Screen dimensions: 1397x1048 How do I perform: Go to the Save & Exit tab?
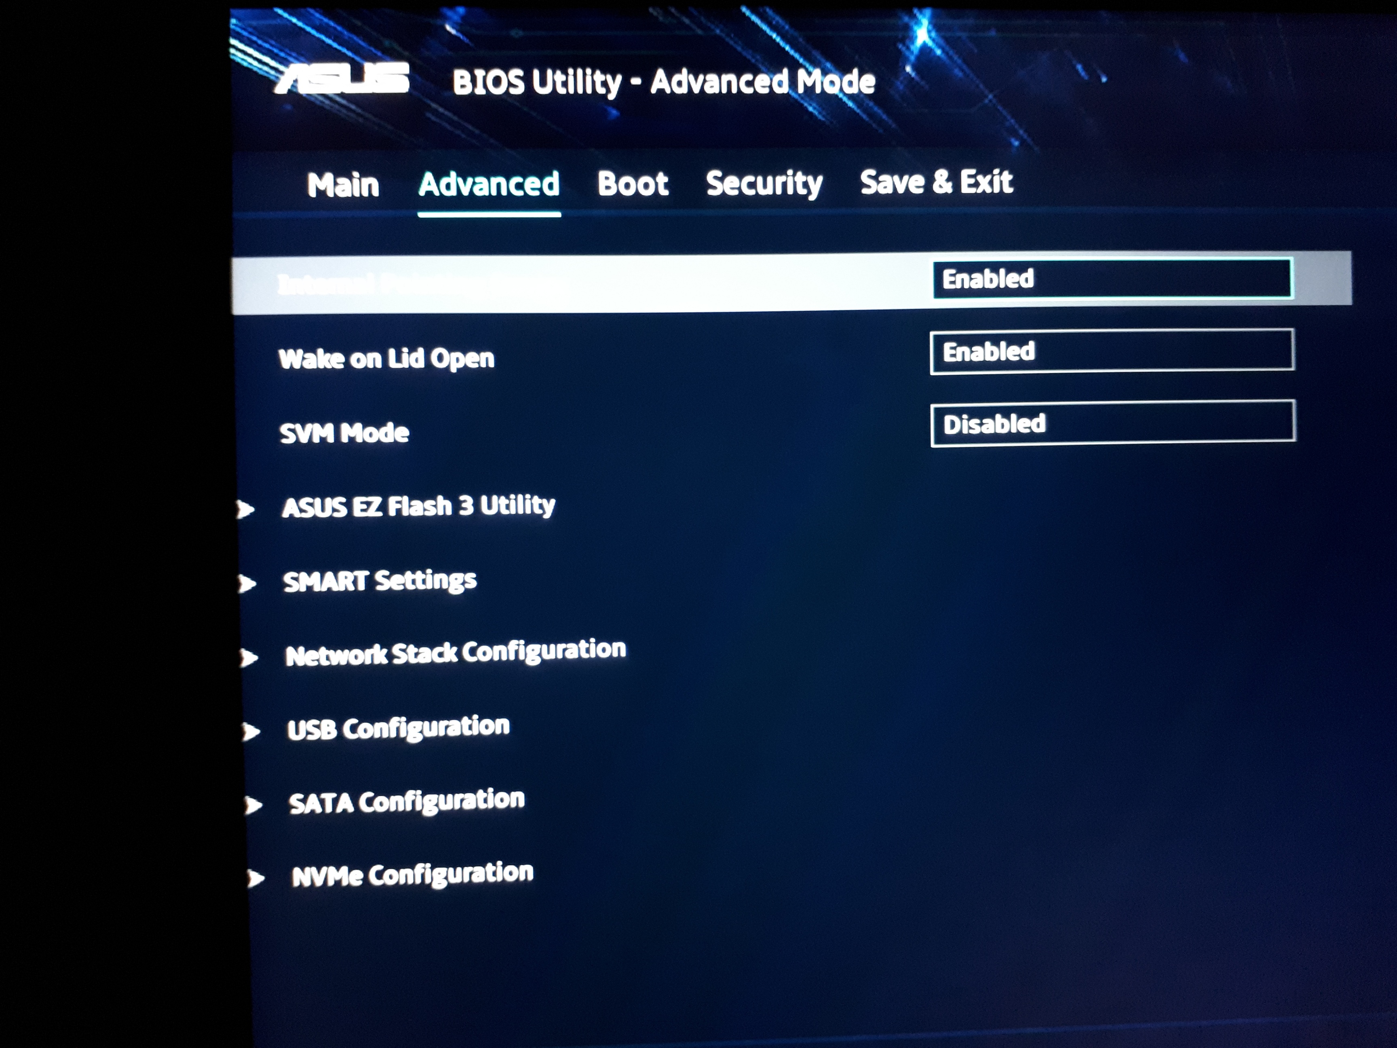point(936,182)
